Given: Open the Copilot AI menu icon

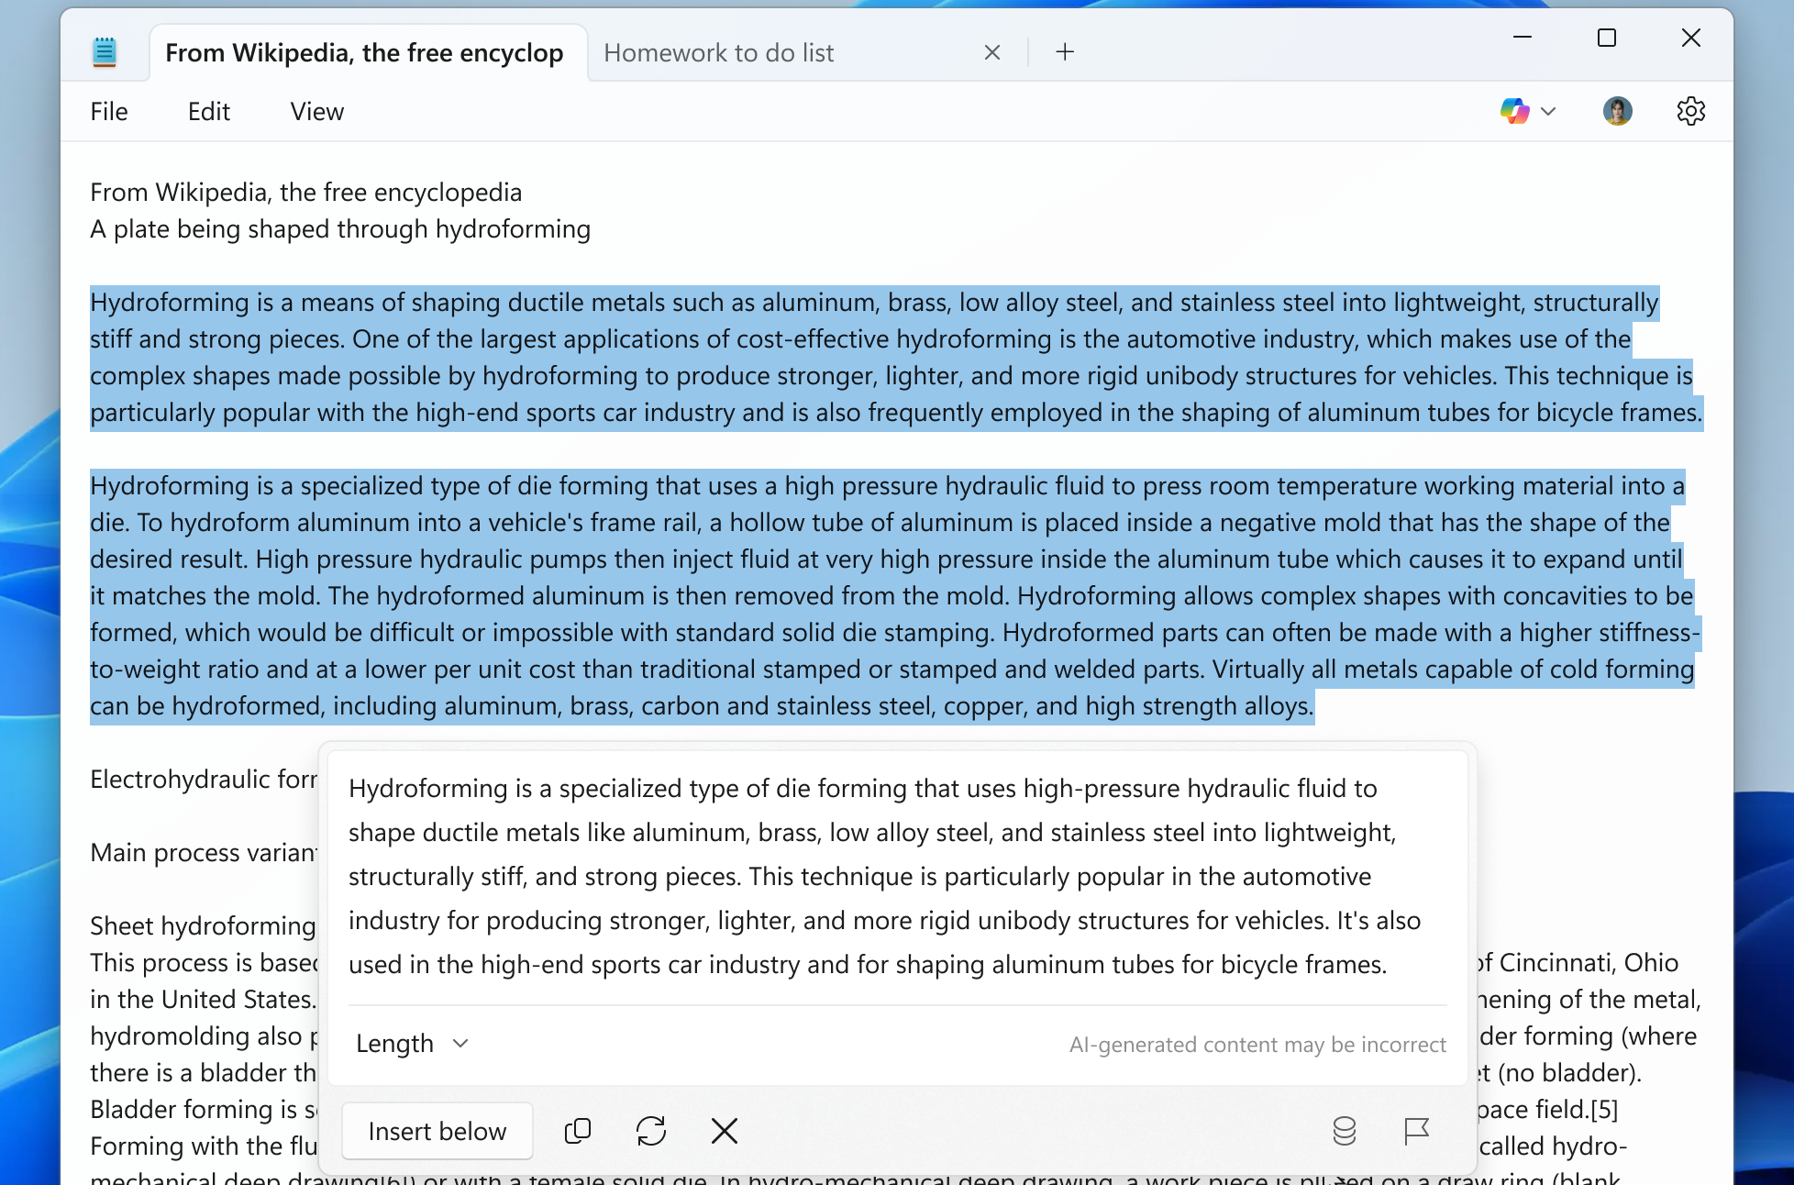Looking at the screenshot, I should tap(1514, 111).
